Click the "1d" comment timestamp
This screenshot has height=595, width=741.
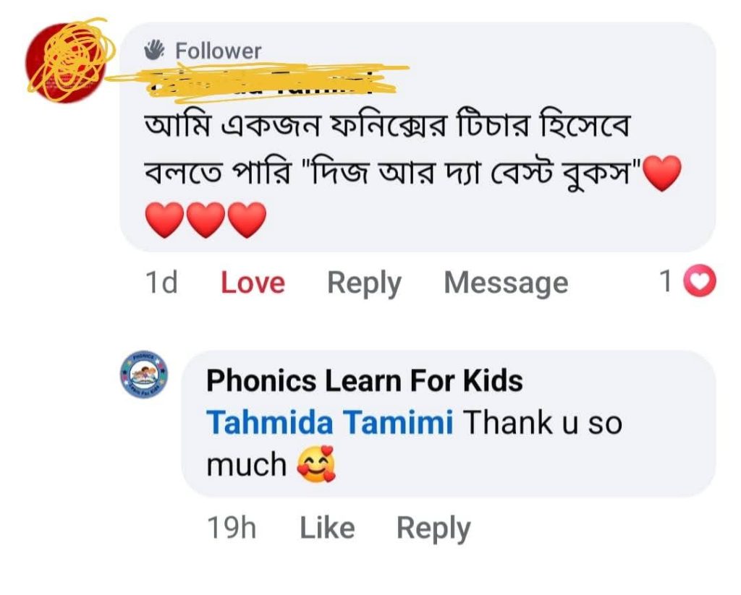pos(161,283)
